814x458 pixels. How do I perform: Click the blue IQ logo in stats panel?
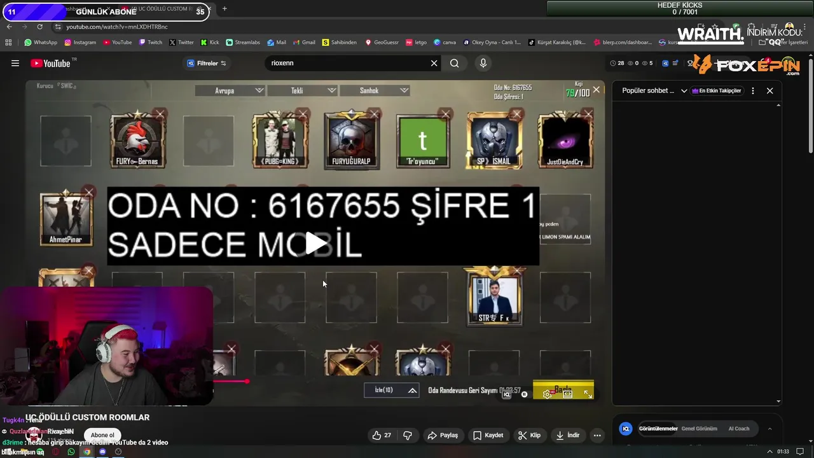tap(626, 429)
